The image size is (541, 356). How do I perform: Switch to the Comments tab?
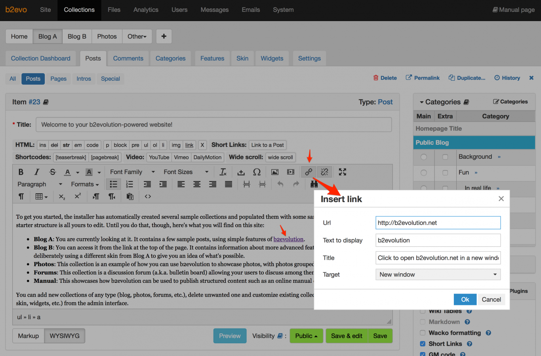(128, 58)
